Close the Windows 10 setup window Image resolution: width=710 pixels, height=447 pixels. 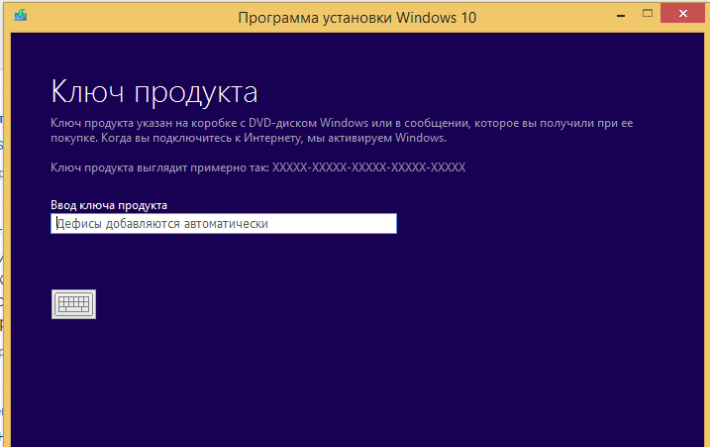(683, 14)
